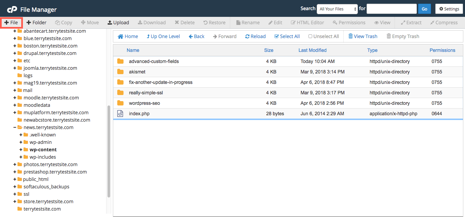Viewport: 465px width, 217px height.
Task: Open the HTML Editor
Action: (307, 23)
